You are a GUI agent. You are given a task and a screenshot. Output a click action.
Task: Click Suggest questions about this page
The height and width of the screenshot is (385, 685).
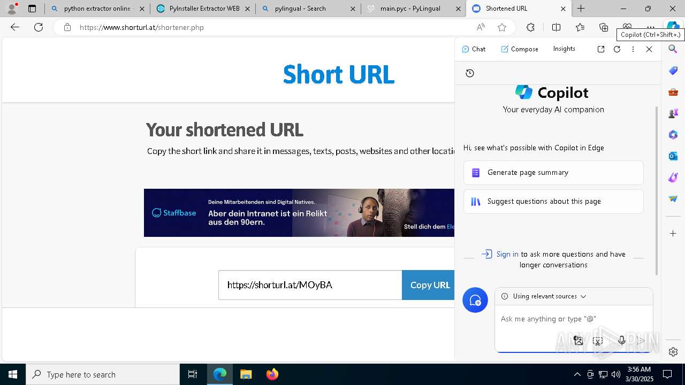(553, 202)
